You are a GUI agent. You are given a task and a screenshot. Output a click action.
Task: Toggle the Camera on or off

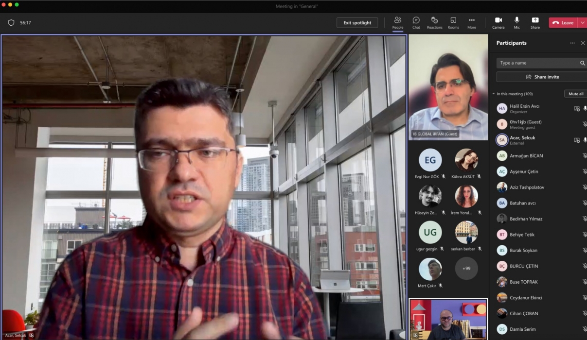498,22
